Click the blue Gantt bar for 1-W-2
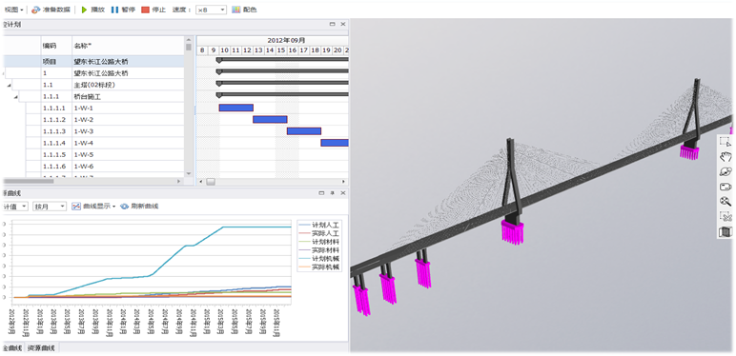 coord(270,119)
